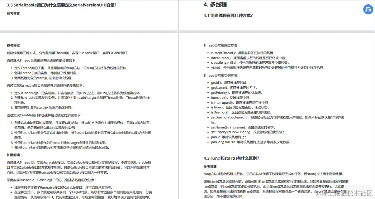Viewport: 375px width, 199px height.
Task: Click bullet 'getId():返回该线程的id'
Action: (x=229, y=83)
